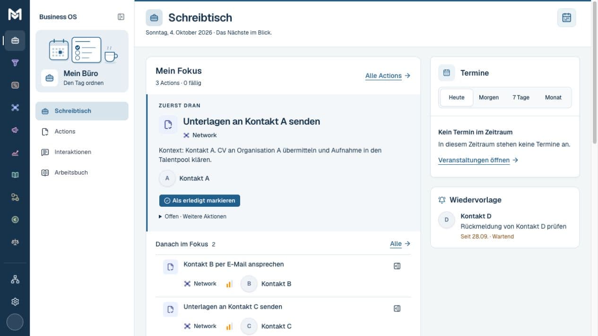Open the M logo home icon
The height and width of the screenshot is (336, 598).
(x=15, y=15)
